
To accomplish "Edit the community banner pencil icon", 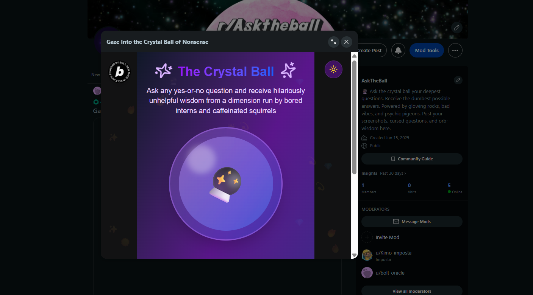I will 456,28.
